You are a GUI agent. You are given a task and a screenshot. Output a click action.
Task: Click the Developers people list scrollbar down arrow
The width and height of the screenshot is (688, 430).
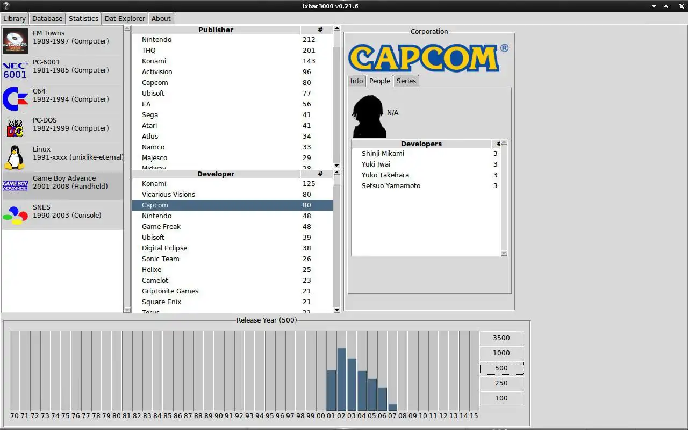point(504,253)
